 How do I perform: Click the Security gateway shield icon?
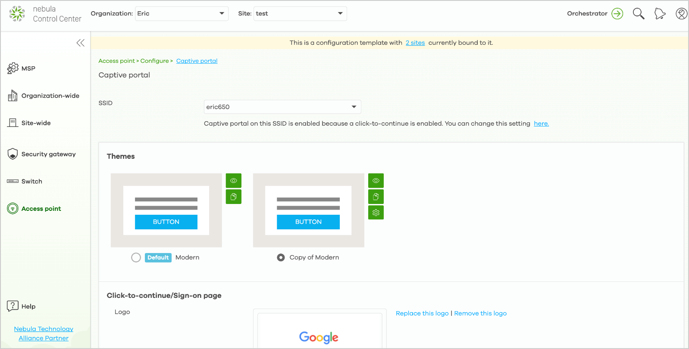pos(13,154)
